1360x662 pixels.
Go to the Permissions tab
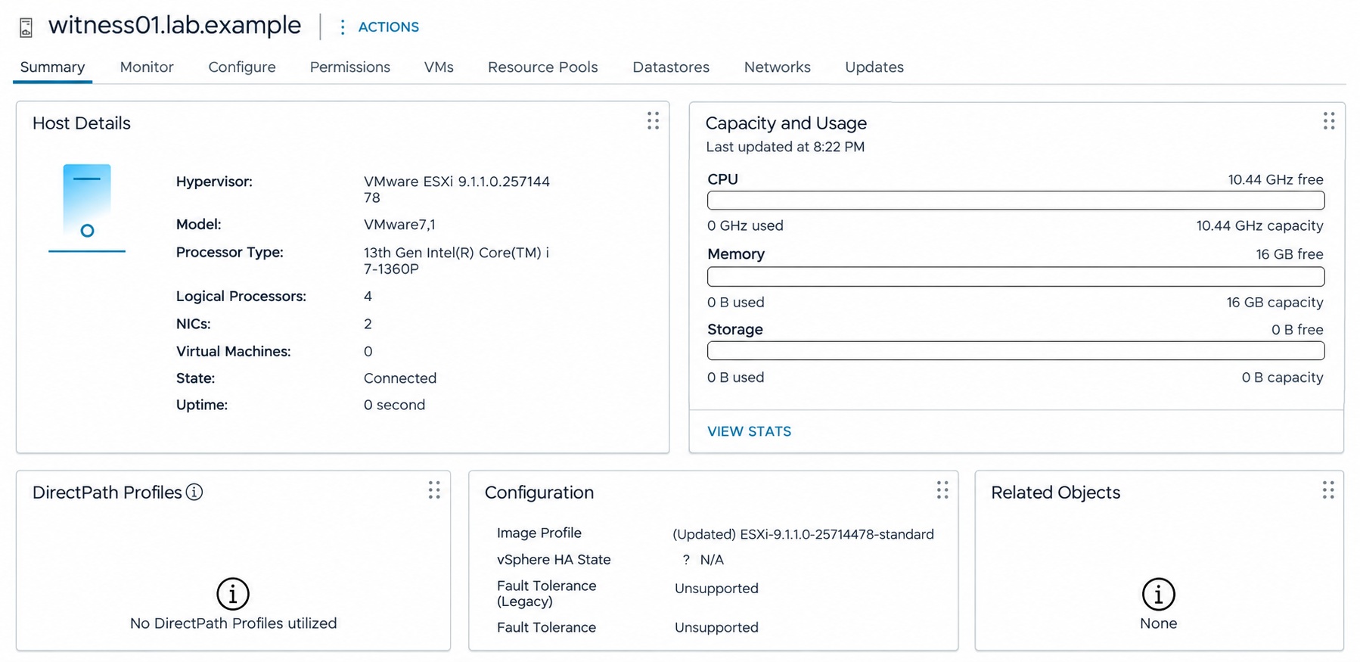pyautogui.click(x=350, y=67)
